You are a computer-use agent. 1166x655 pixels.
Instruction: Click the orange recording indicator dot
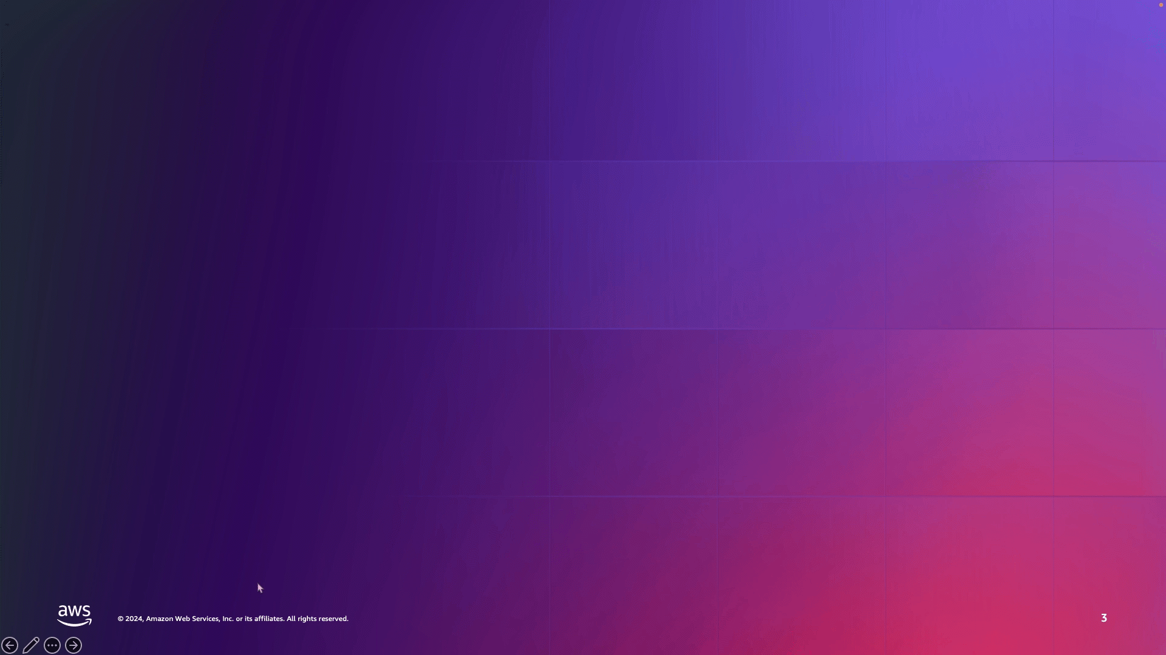pos(1161,5)
